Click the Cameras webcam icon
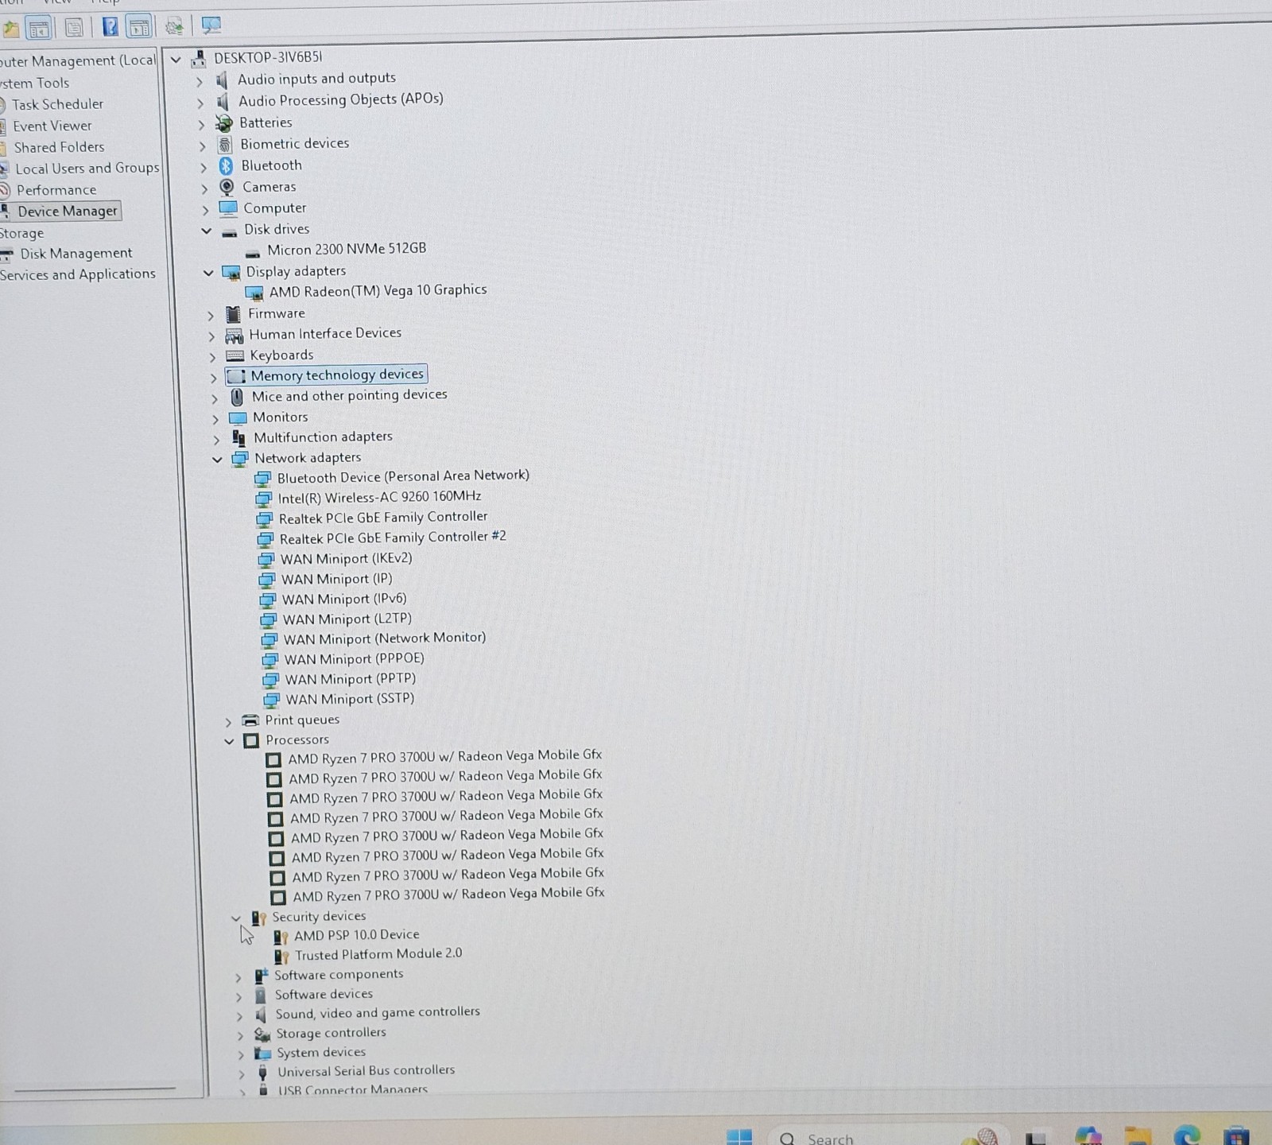Viewport: 1272px width, 1145px height. tap(227, 188)
